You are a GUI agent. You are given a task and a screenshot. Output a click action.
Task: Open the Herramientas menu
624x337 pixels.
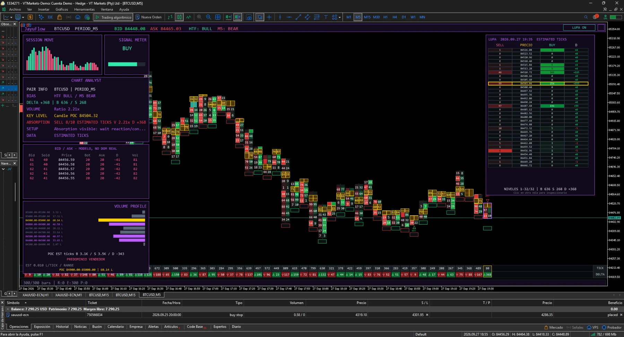(x=84, y=9)
